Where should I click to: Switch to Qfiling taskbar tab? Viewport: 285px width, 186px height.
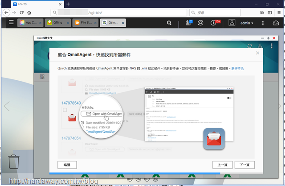pyautogui.click(x=58, y=23)
